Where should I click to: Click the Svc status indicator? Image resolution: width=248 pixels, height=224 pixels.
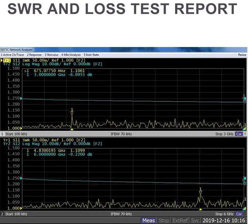(195, 221)
